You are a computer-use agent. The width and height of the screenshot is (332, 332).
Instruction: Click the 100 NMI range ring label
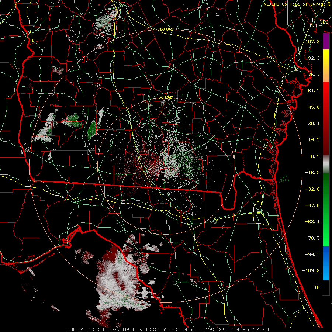click(x=166, y=29)
